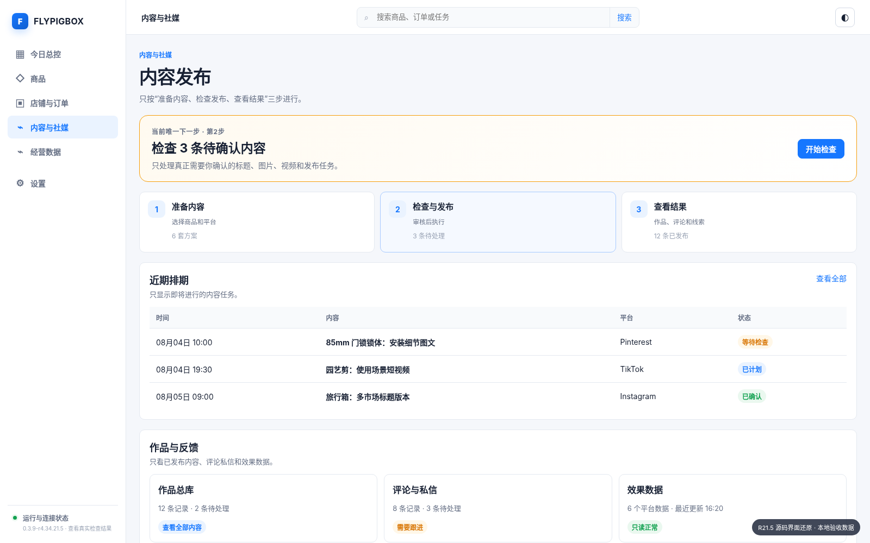Click the 店铺与订单 square icon

pyautogui.click(x=20, y=103)
